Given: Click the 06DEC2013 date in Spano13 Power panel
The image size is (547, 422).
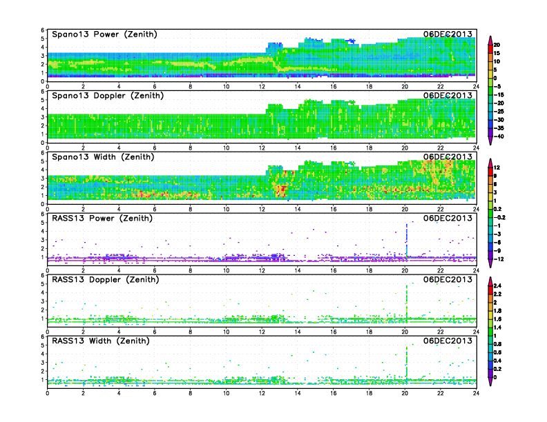Looking at the screenshot, I should click(448, 34).
